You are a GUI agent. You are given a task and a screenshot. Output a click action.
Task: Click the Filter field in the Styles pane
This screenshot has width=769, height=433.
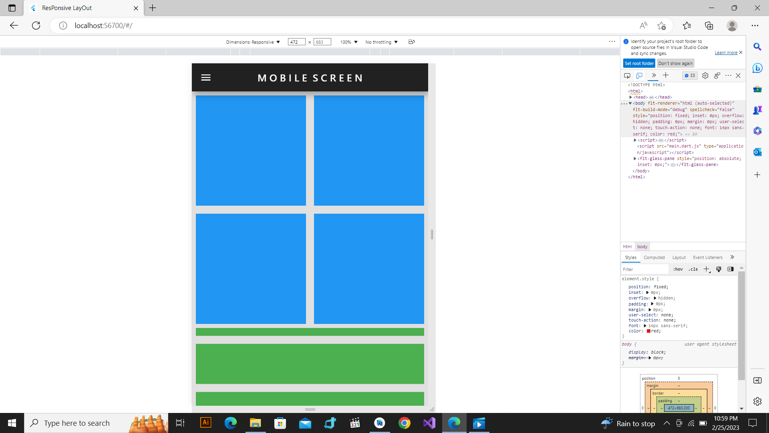pos(645,269)
